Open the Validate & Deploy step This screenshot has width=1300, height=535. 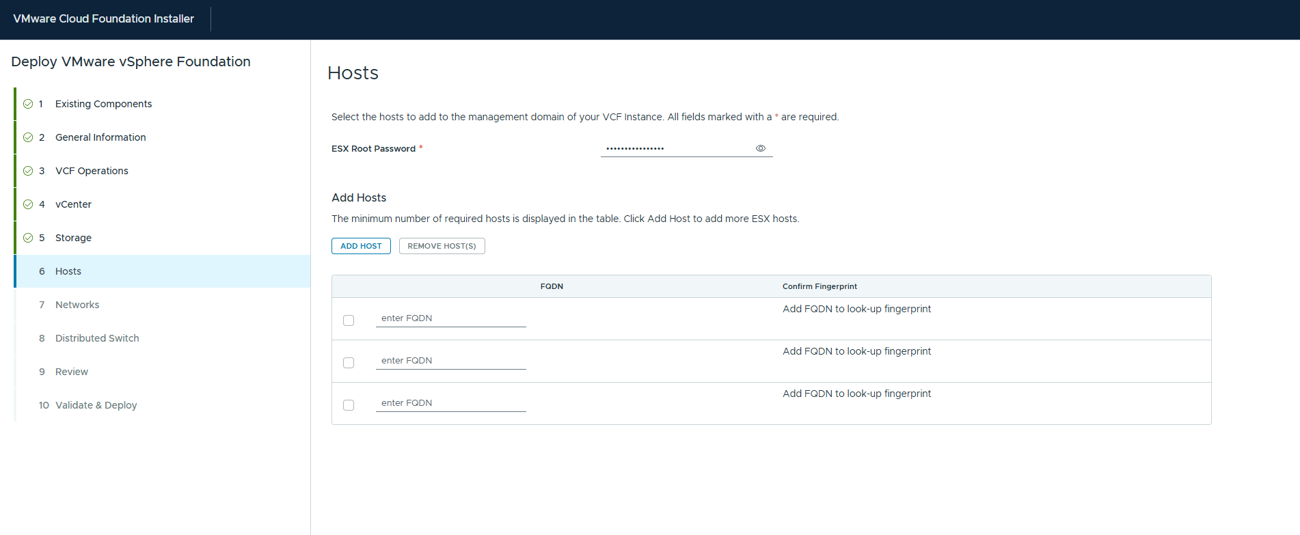[x=96, y=405]
